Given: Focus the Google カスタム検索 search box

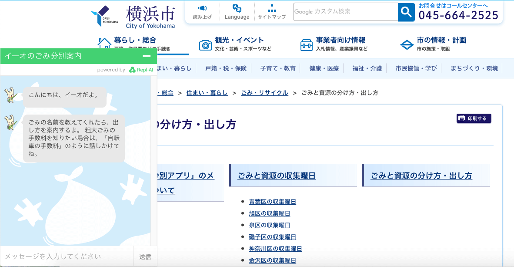Looking at the screenshot, I should [x=345, y=12].
